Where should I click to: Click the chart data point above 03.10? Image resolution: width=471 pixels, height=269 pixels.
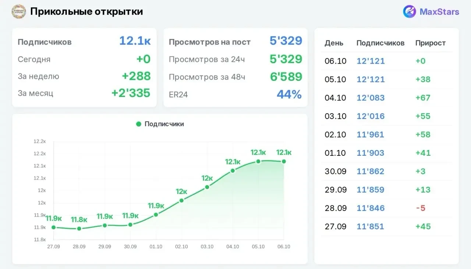pyautogui.click(x=207, y=187)
